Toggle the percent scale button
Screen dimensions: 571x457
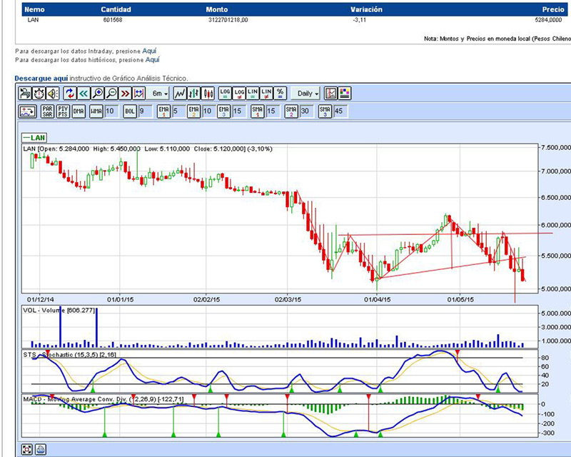coord(281,94)
